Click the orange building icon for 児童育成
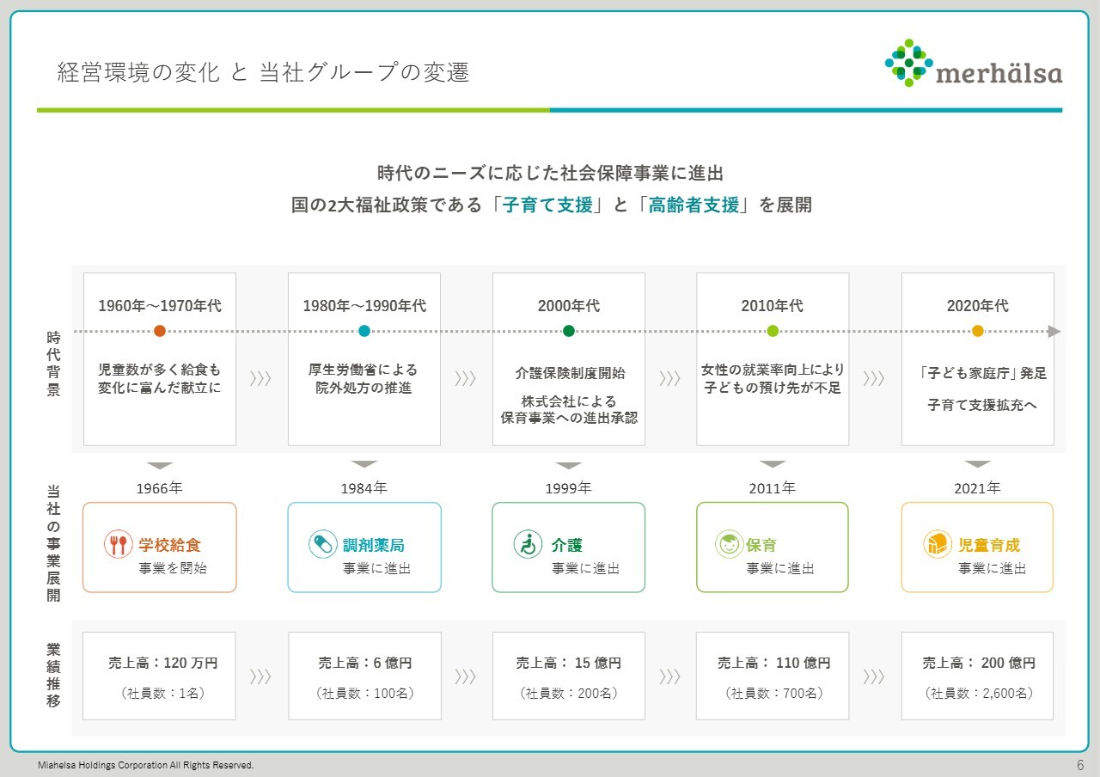Screen dimensions: 1100x777 coord(937,544)
